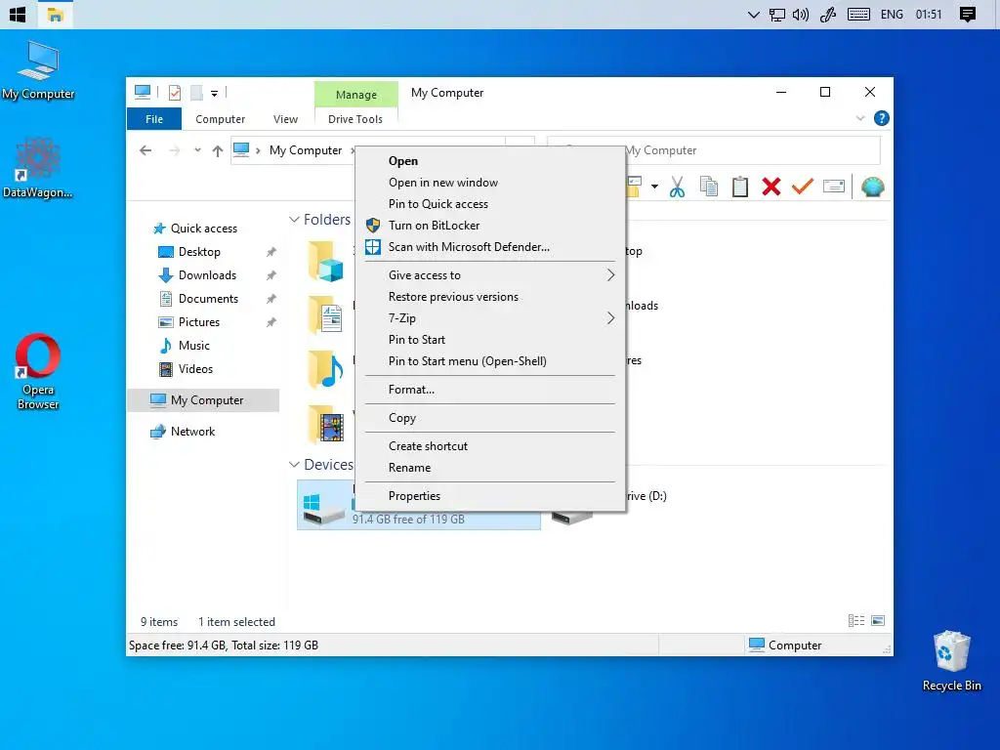Viewport: 1000px width, 750px height.
Task: Choose Scan with Microsoft Defender
Action: point(490,247)
